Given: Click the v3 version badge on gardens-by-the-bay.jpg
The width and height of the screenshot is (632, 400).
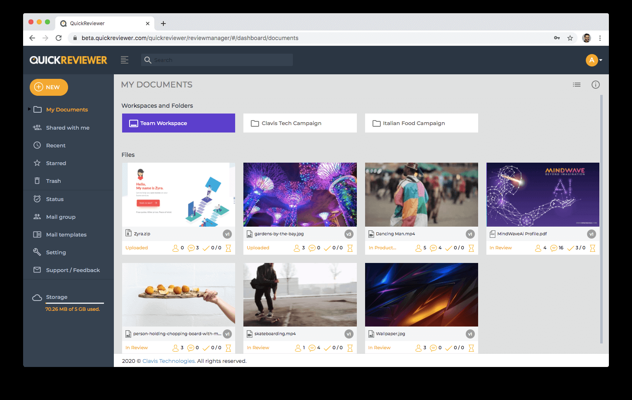Looking at the screenshot, I should tap(349, 234).
